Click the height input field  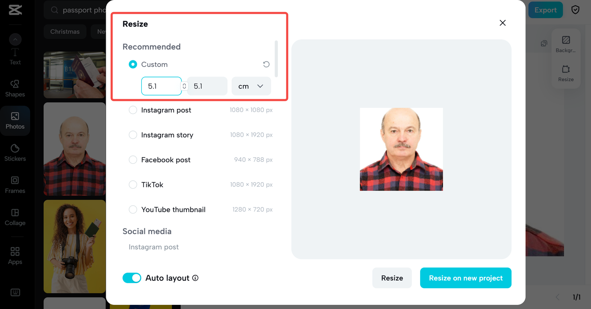tap(207, 86)
